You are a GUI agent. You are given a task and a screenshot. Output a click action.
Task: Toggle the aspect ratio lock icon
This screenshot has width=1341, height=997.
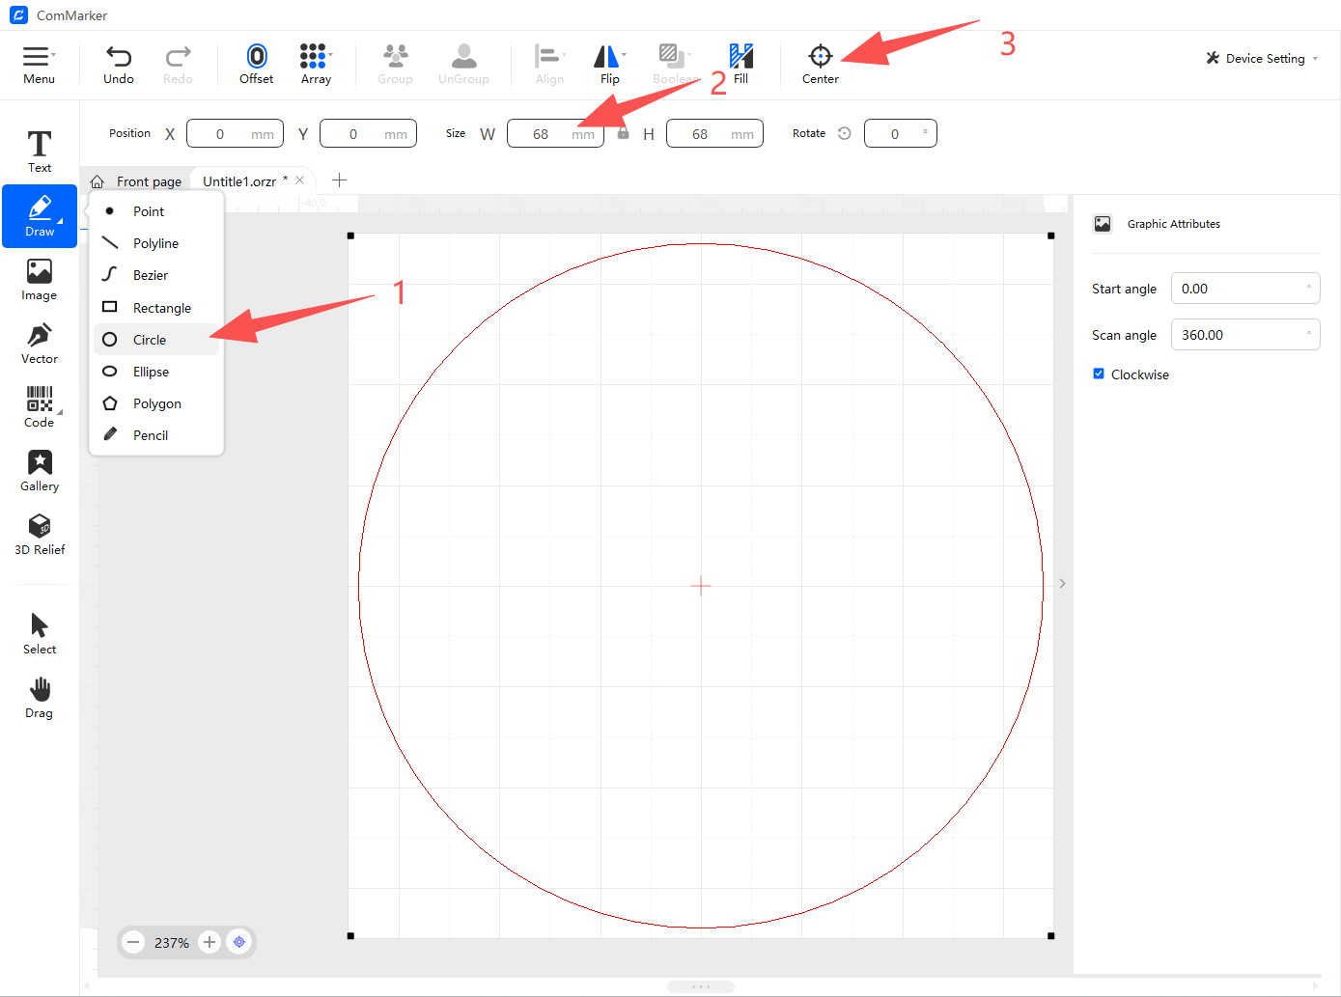(624, 133)
